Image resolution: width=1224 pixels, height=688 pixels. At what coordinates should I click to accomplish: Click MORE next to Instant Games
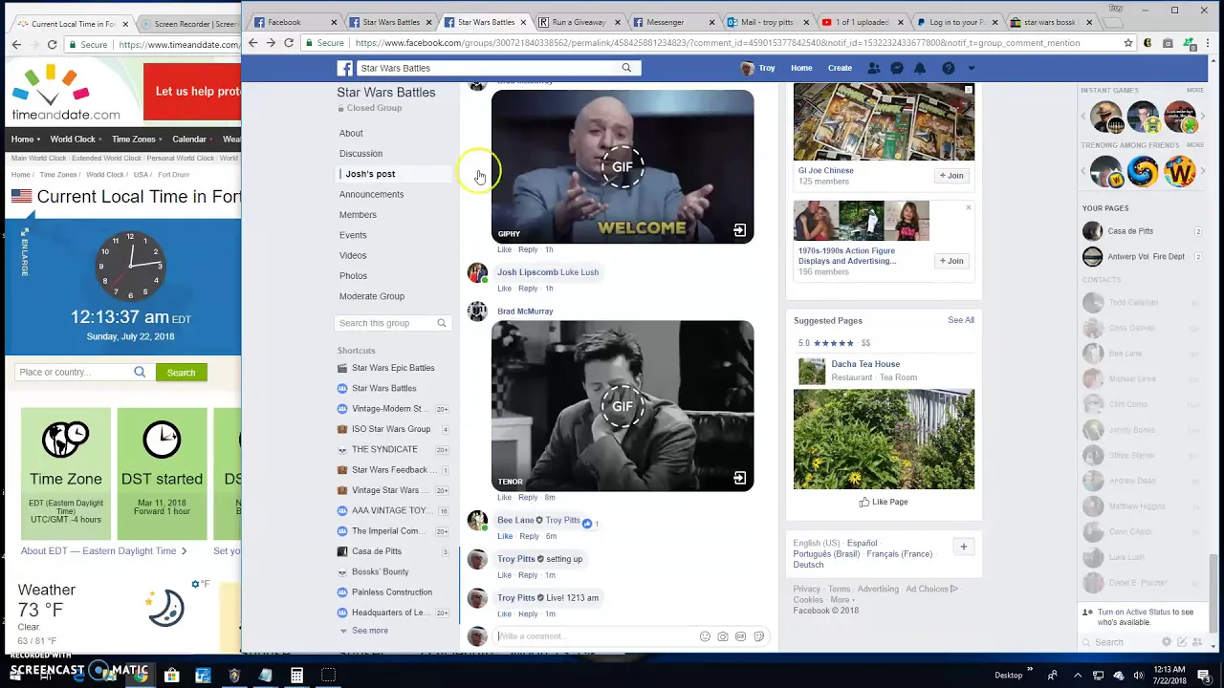click(x=1195, y=90)
